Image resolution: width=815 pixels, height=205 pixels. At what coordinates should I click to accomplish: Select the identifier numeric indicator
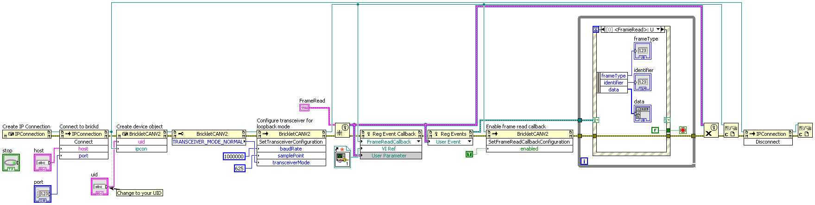point(642,82)
